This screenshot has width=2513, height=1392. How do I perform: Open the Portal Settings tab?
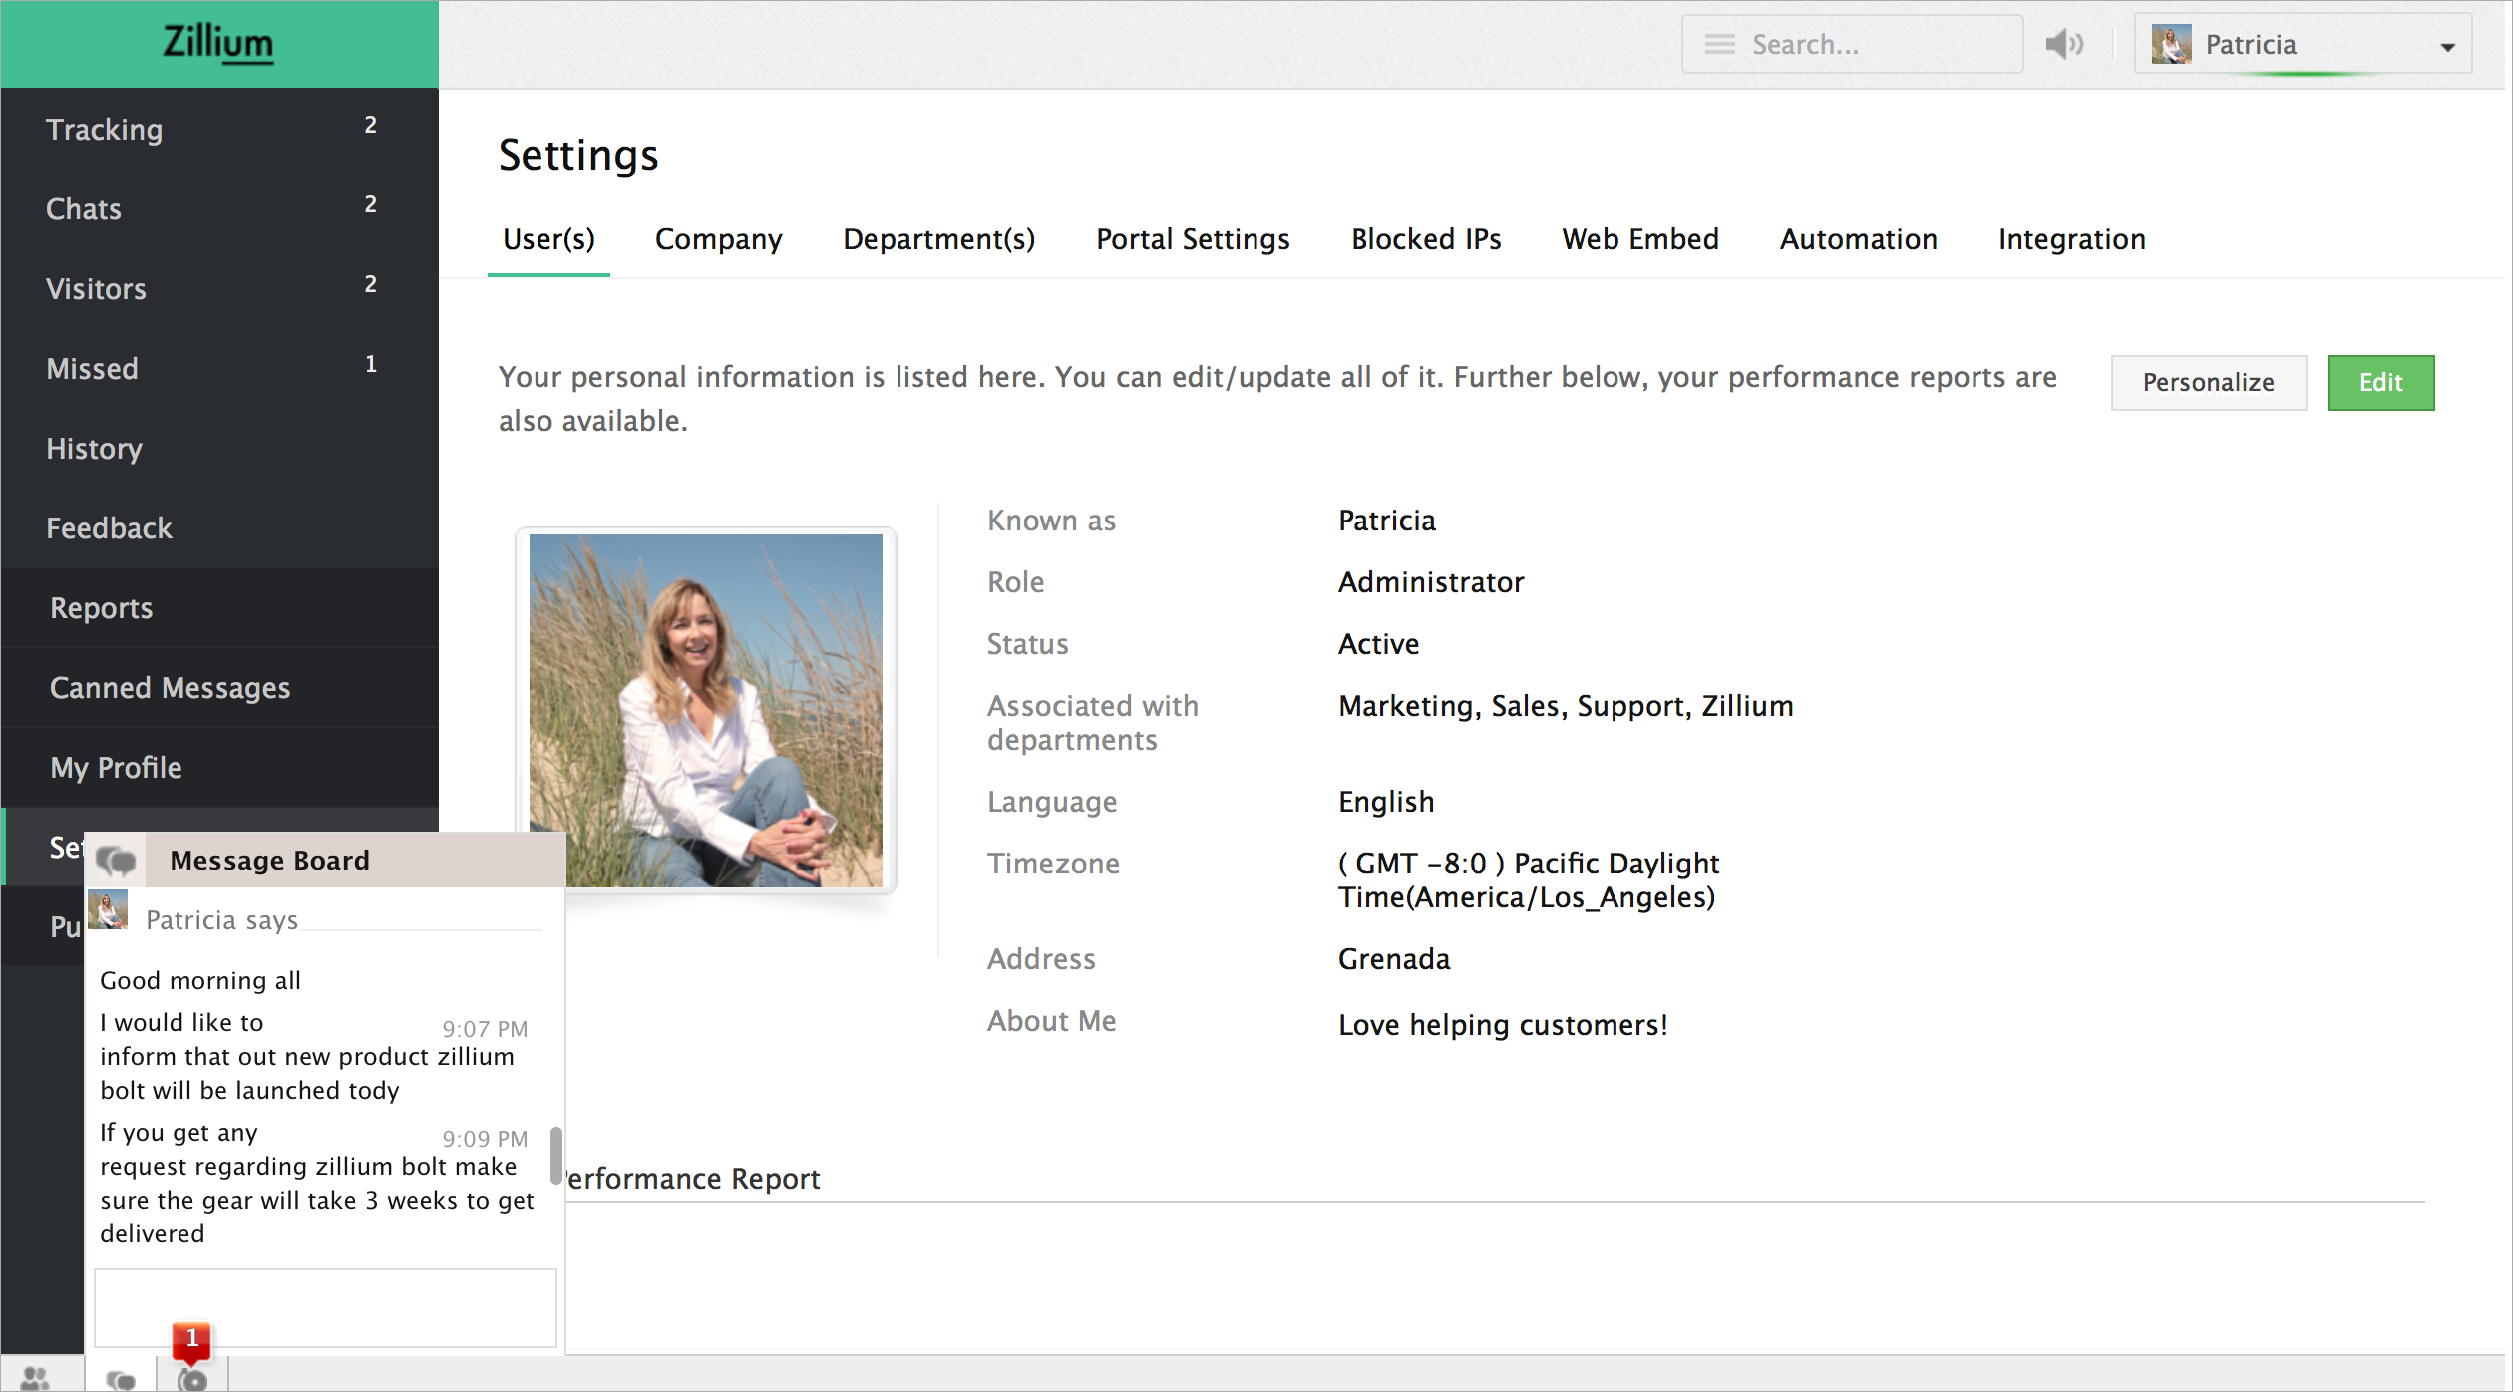[1193, 239]
